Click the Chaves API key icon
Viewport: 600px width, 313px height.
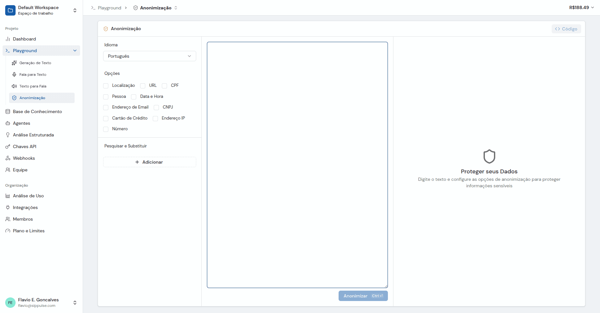tap(8, 146)
